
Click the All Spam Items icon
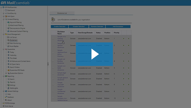(x=8, y=64)
